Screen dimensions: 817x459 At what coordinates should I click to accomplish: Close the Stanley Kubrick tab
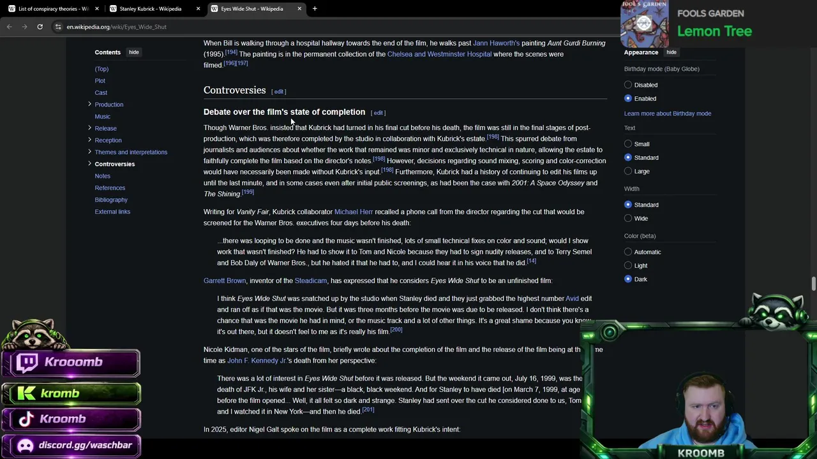tap(198, 9)
